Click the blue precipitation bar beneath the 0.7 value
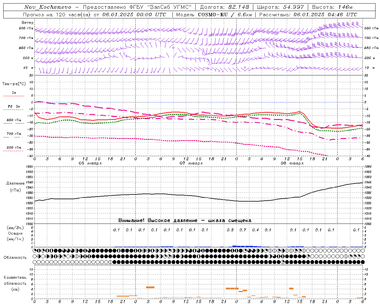The width and height of the screenshot is (380, 304). click(243, 246)
